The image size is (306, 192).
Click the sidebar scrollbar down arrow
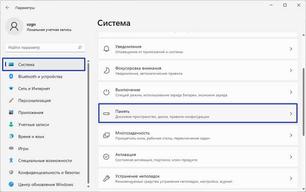pos(88,187)
